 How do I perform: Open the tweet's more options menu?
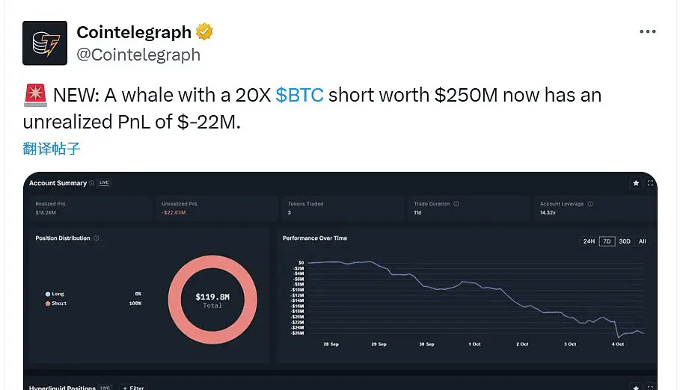[647, 32]
